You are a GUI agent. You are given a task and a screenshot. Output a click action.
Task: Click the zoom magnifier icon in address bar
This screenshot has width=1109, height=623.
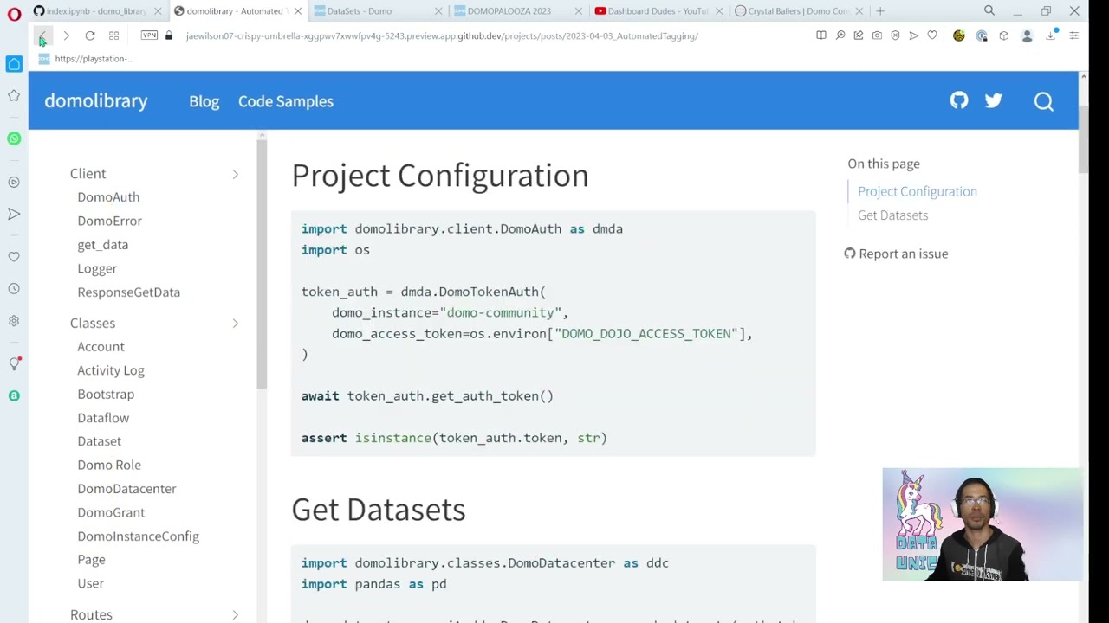coord(840,35)
